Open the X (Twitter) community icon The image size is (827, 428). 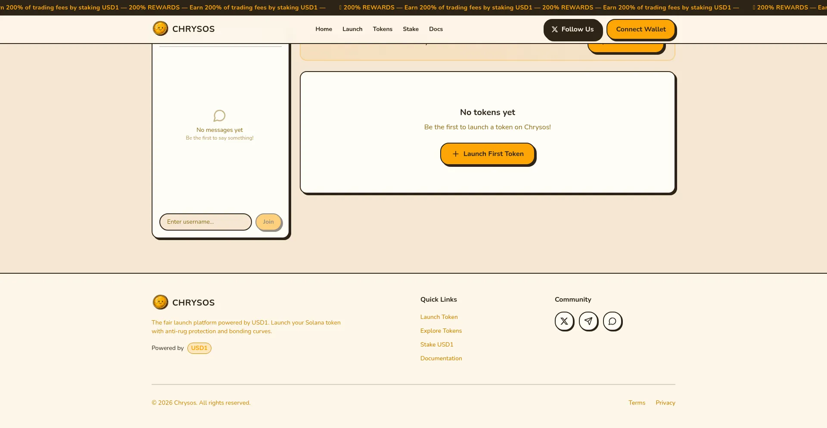pos(564,321)
